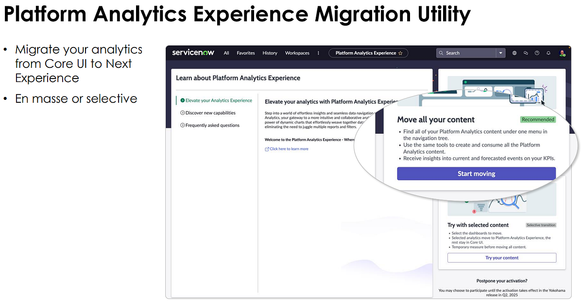This screenshot has width=583, height=303.
Task: Click the 'Recommended' green badge
Action: coord(538,119)
